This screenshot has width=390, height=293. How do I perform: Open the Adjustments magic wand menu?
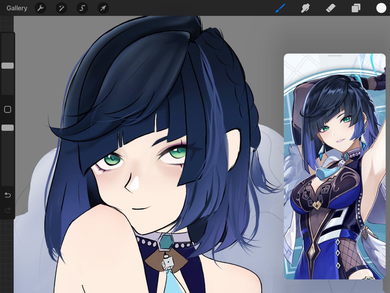coord(61,8)
